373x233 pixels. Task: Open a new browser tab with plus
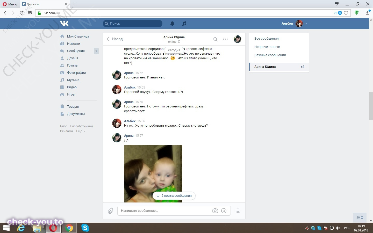tap(74, 4)
